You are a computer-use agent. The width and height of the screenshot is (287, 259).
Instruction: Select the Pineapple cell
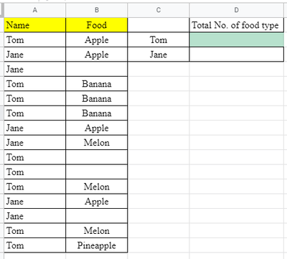pyautogui.click(x=97, y=245)
